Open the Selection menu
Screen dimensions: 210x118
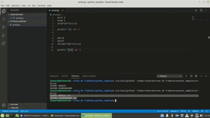(x=15, y=6)
